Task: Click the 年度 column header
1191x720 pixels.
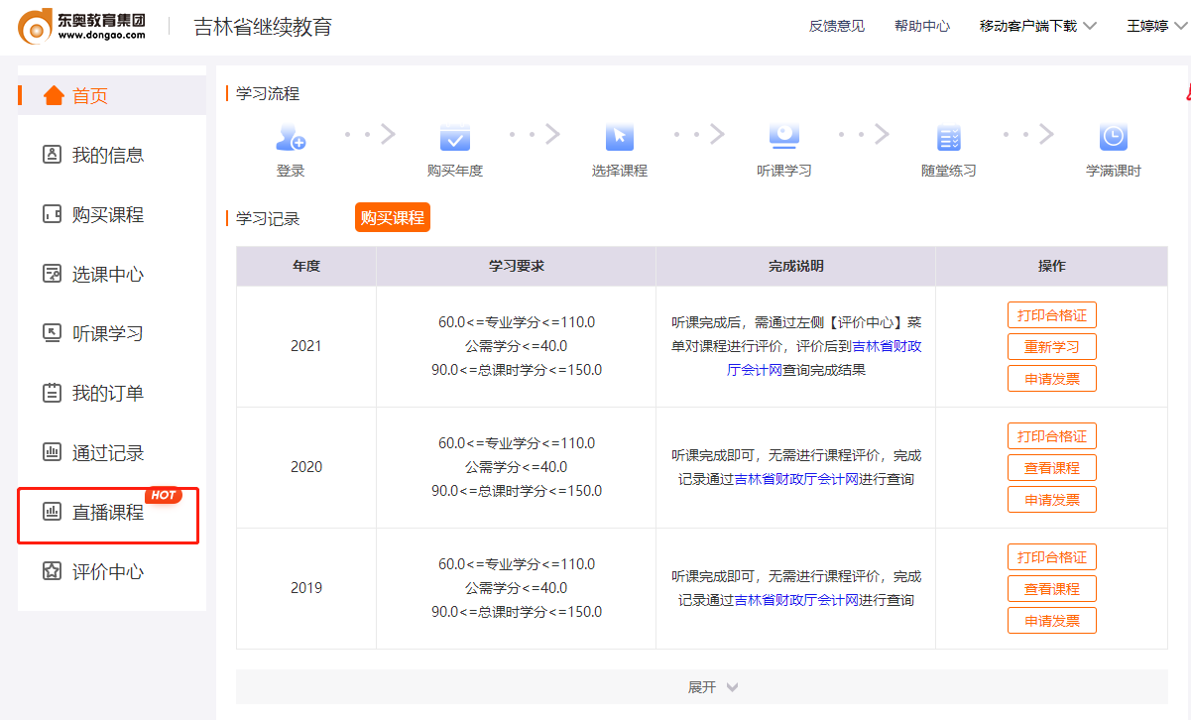Action: click(306, 267)
